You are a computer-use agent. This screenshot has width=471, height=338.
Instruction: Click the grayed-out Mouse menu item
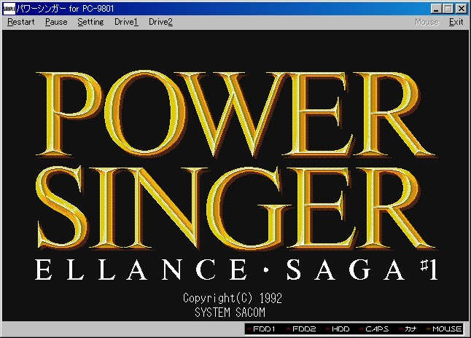tap(427, 22)
